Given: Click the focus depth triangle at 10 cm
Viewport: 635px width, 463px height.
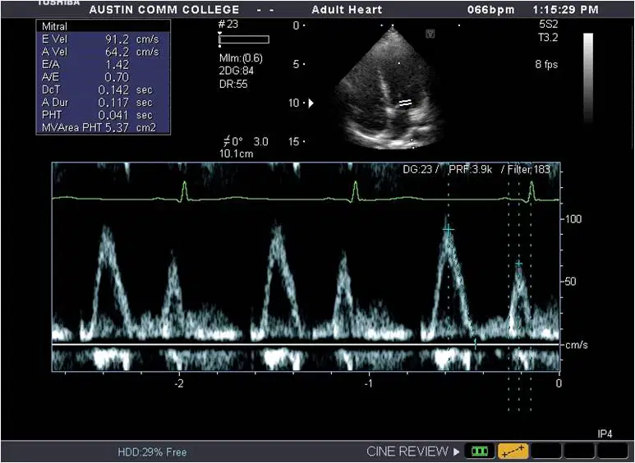Looking at the screenshot, I should pyautogui.click(x=311, y=103).
